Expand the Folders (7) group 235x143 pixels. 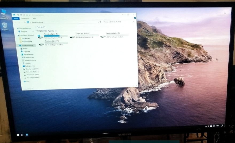tap(35, 27)
